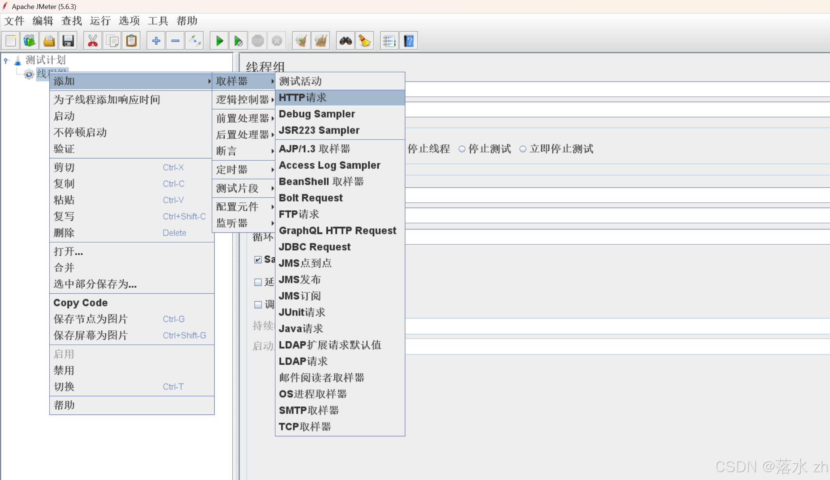Viewport: 830px width, 480px height.
Task: Choose 测试活动 in sampler list
Action: tap(340, 81)
